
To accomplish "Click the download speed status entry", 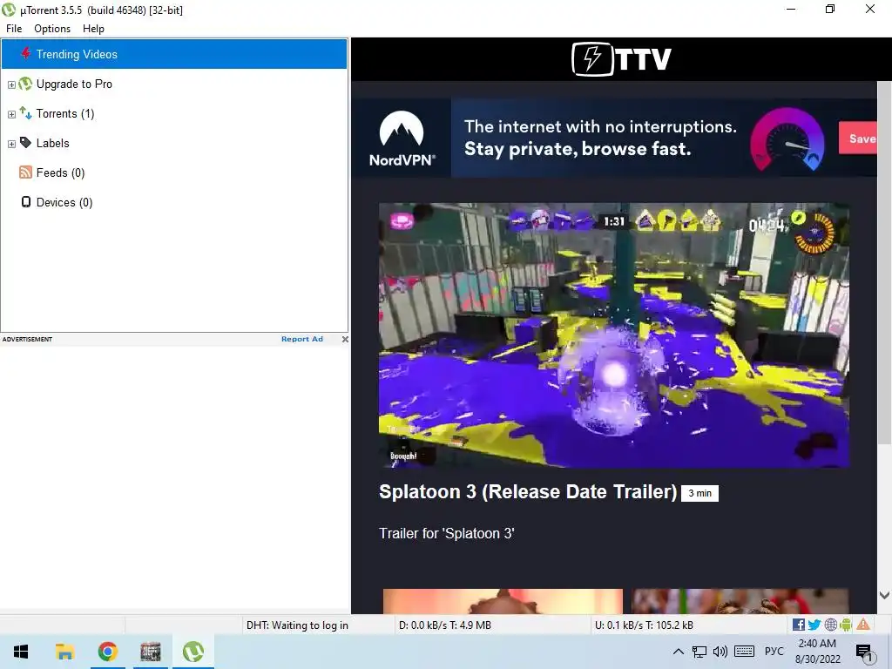I will pos(445,625).
